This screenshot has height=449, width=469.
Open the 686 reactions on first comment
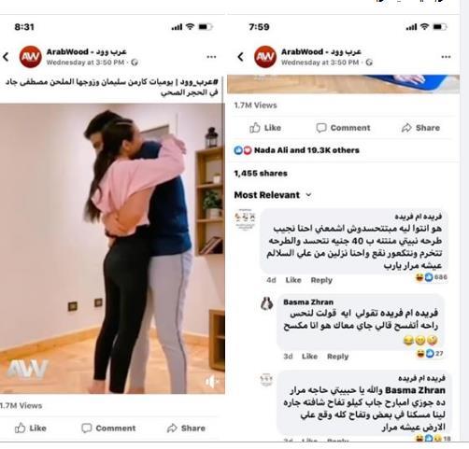pos(432,277)
